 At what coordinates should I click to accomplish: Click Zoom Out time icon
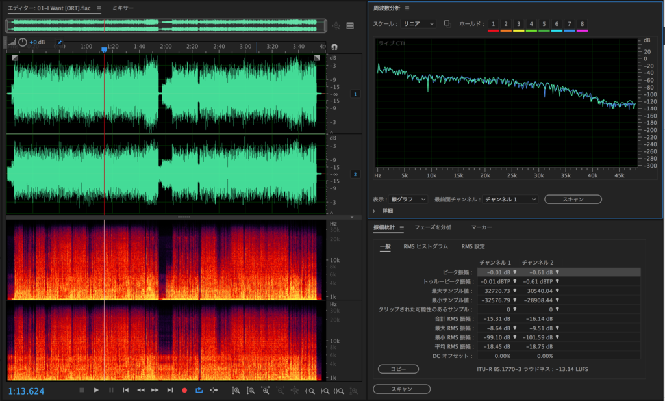pyautogui.click(x=281, y=391)
